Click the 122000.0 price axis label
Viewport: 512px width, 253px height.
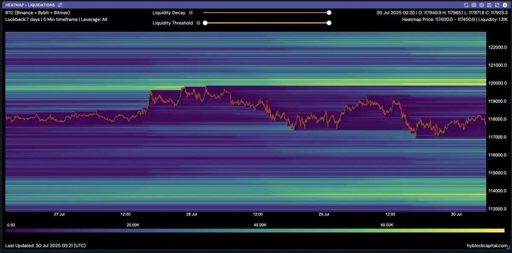(497, 47)
